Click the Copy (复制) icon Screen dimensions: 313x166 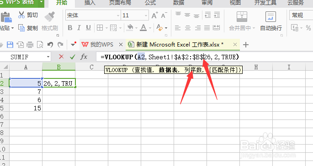(21, 28)
